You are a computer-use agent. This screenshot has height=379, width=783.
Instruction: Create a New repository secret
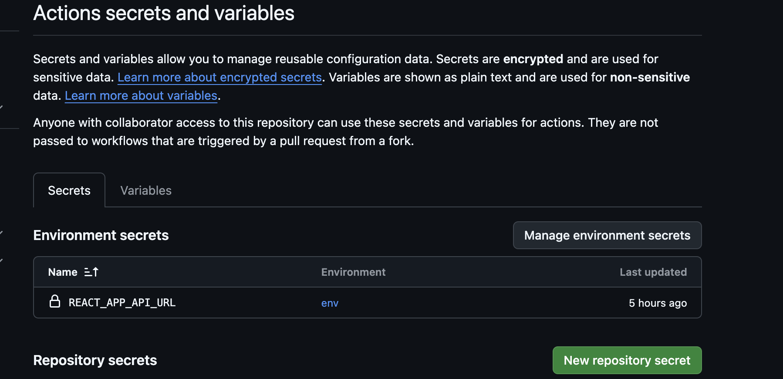[627, 360]
